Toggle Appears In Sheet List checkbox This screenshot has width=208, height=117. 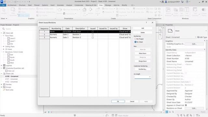(186, 105)
